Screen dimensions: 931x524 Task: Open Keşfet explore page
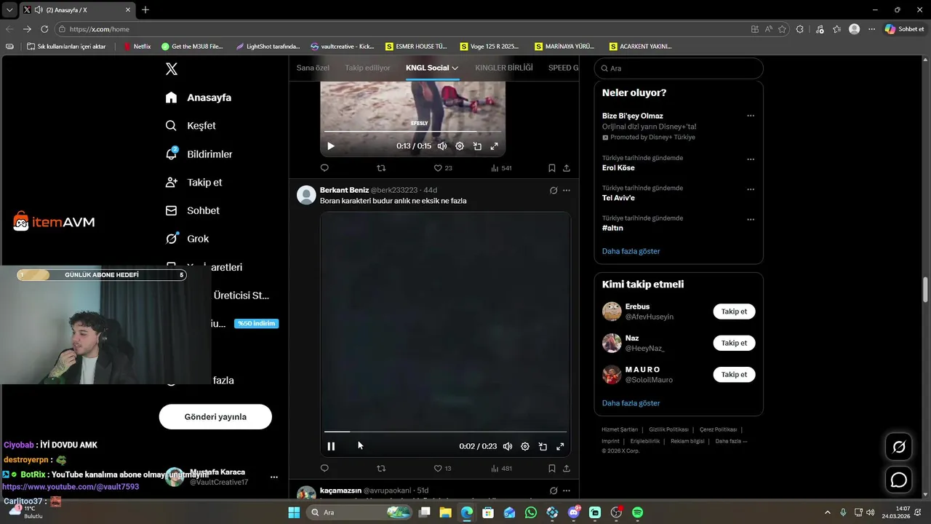point(191,126)
